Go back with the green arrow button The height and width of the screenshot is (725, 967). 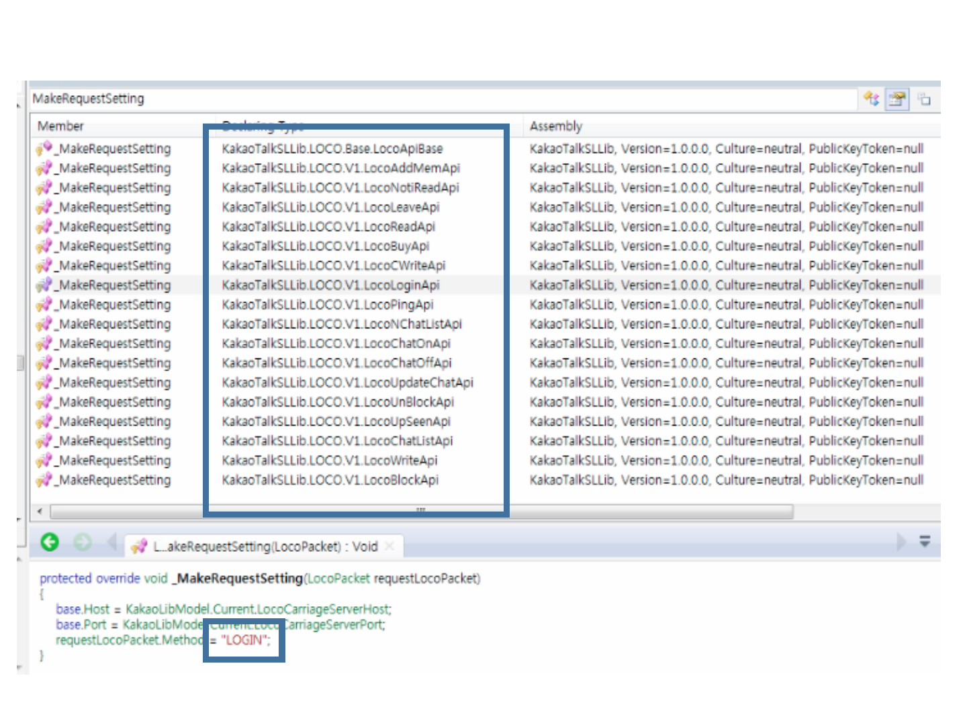pos(50,542)
